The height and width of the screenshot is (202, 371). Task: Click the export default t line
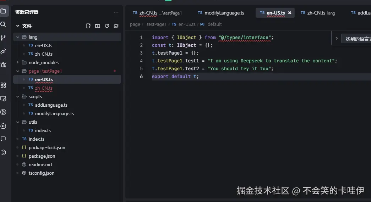(175, 76)
